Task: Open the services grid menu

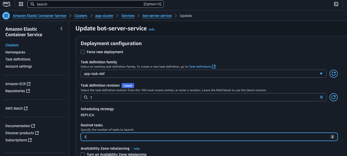Action: pyautogui.click(x=21, y=4)
